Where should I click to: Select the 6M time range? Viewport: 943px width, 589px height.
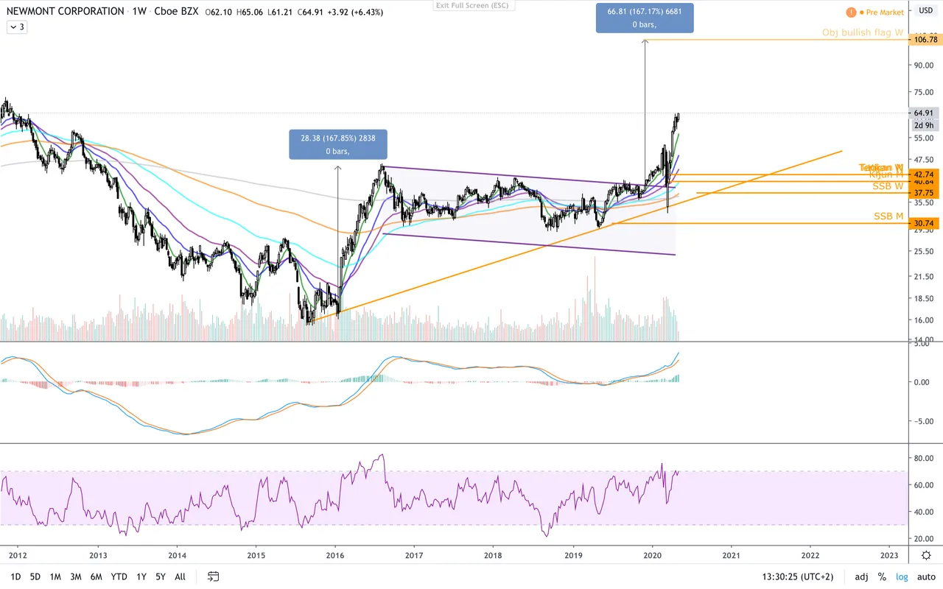[x=96, y=576]
